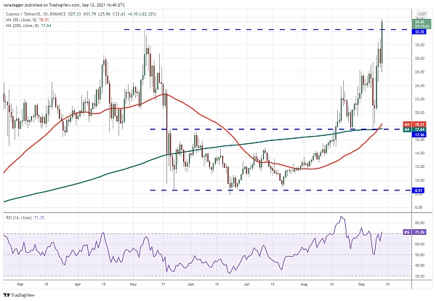Click the 24.00 price axis label

[x=420, y=86]
